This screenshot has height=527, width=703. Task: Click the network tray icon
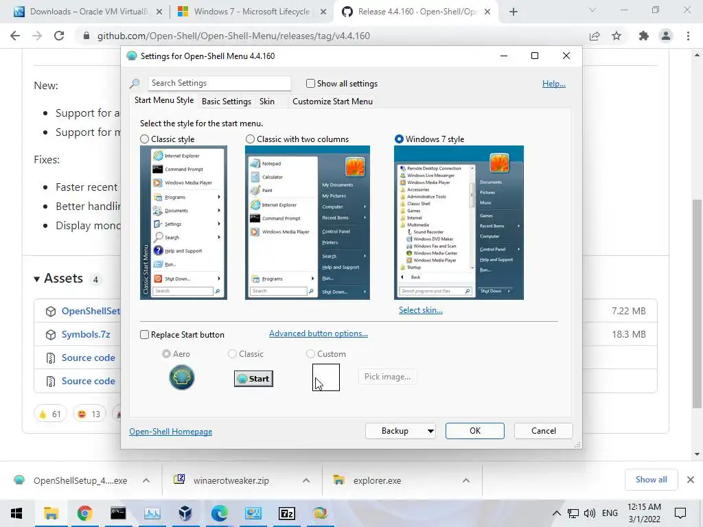pos(573,513)
